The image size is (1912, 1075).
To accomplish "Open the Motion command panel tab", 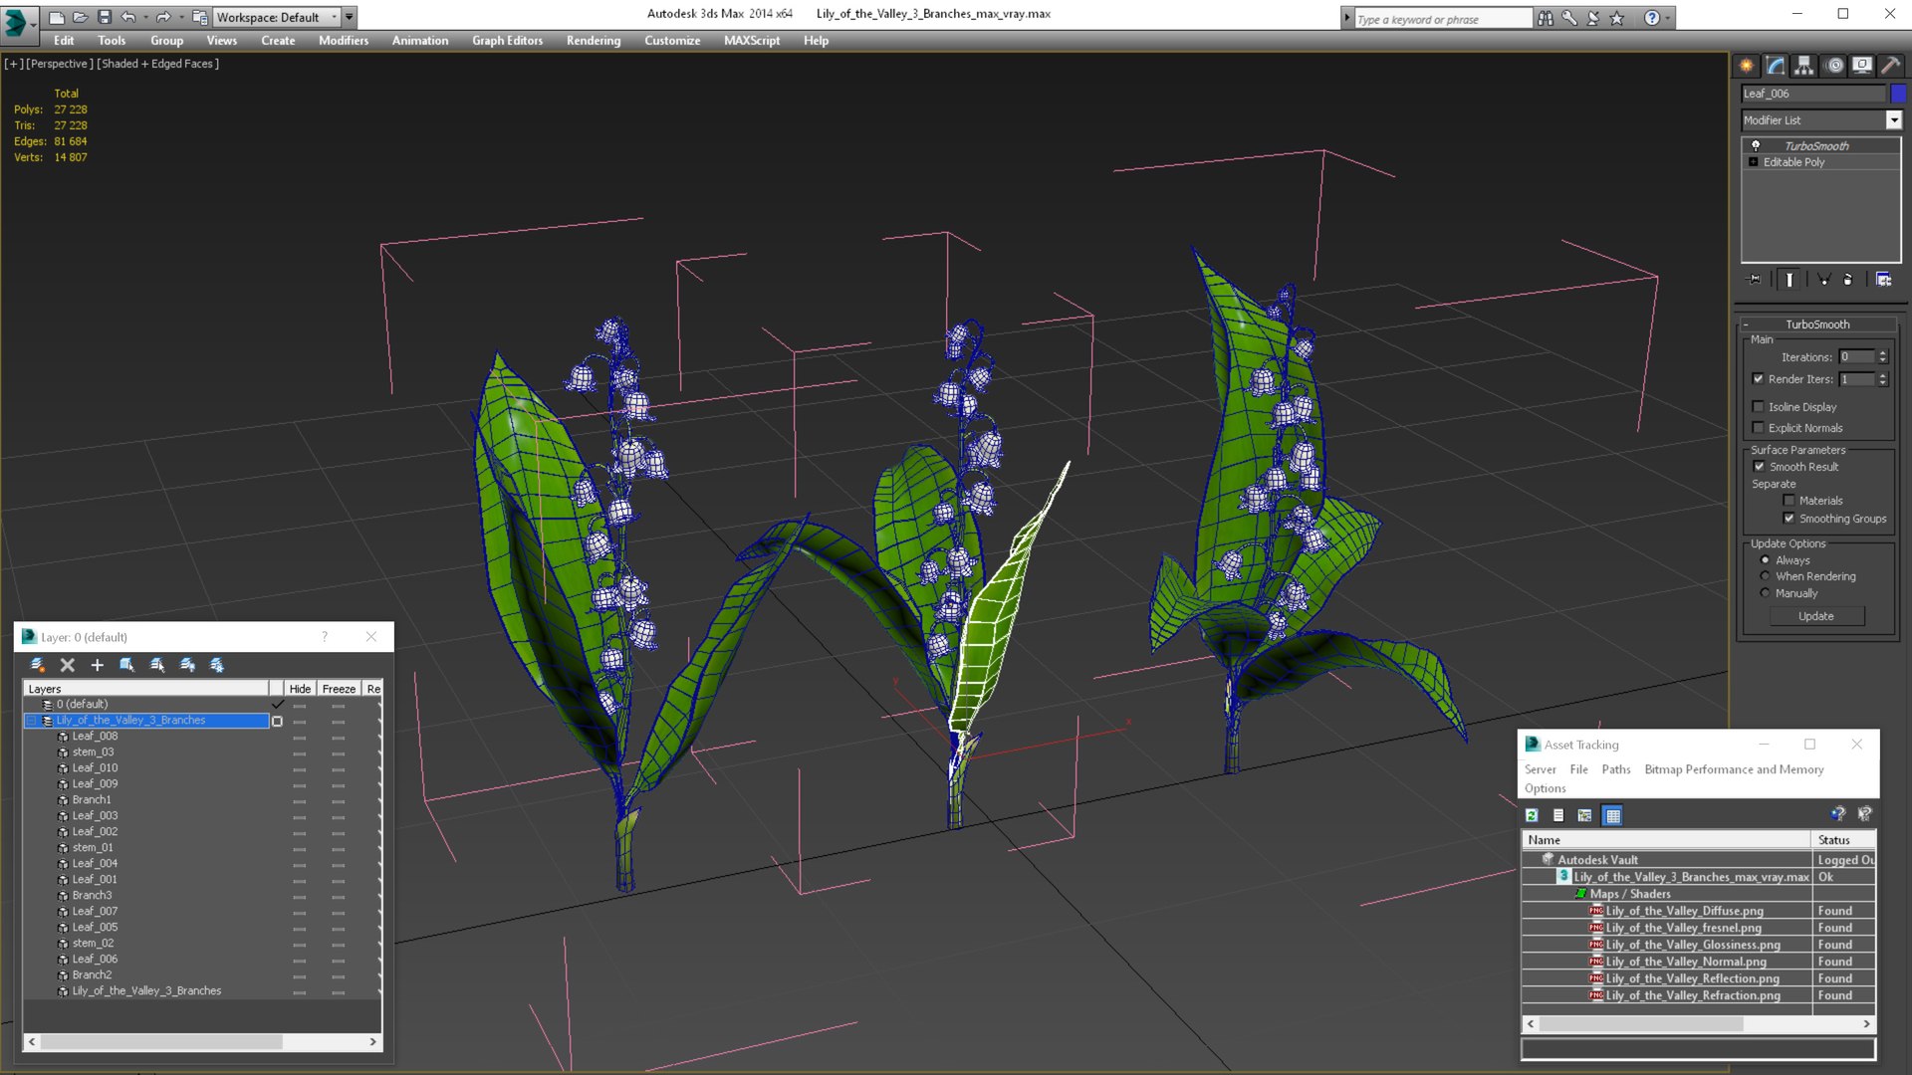I will (1834, 66).
